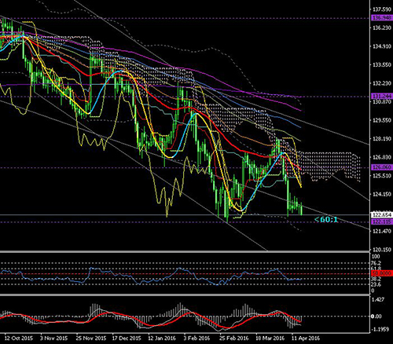Click the 126.060 purple price label
This screenshot has width=393, height=344.
[382, 167]
